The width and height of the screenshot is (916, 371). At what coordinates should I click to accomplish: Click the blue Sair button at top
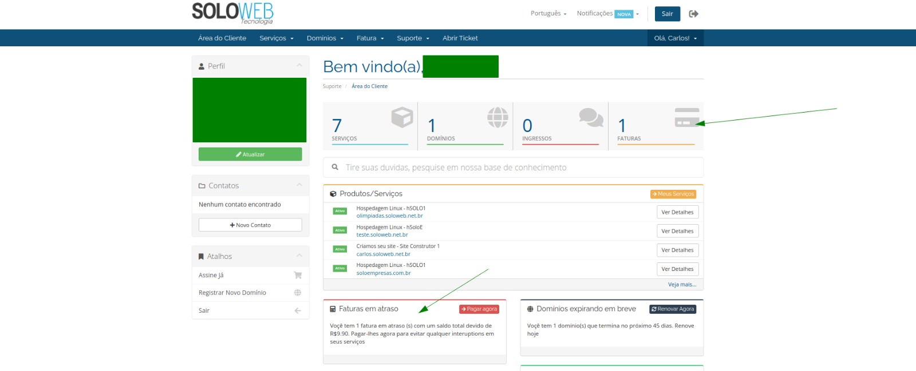(668, 14)
